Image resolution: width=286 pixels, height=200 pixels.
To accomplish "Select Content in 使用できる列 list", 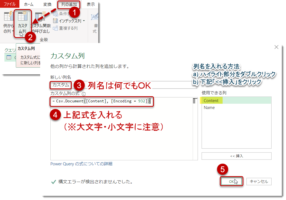I will click(236, 100).
